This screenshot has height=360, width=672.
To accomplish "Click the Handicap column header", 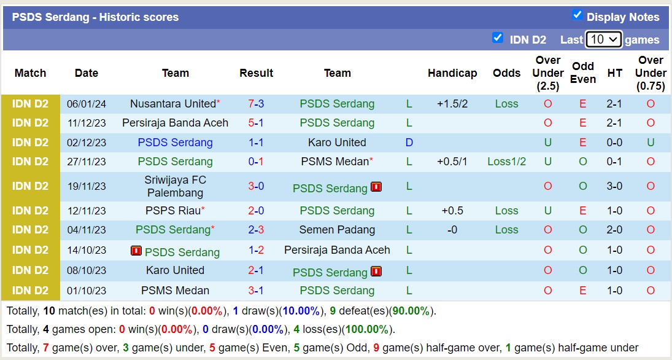I will pos(452,73).
